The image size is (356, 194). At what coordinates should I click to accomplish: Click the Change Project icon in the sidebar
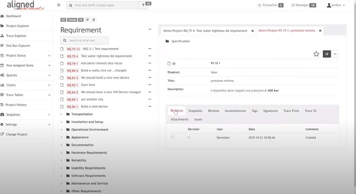coord(3,134)
